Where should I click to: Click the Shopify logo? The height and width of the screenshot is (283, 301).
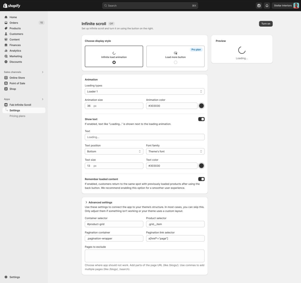[x=12, y=6]
